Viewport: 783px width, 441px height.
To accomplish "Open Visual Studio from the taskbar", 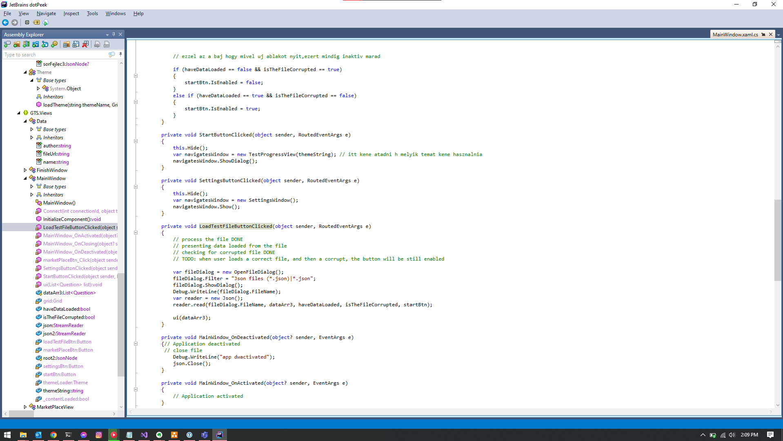I will tap(144, 435).
